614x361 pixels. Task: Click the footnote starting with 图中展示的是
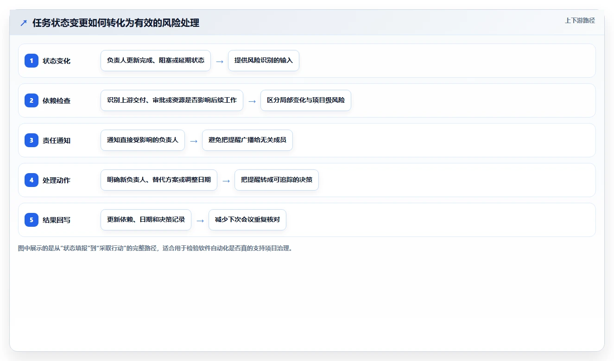point(155,249)
